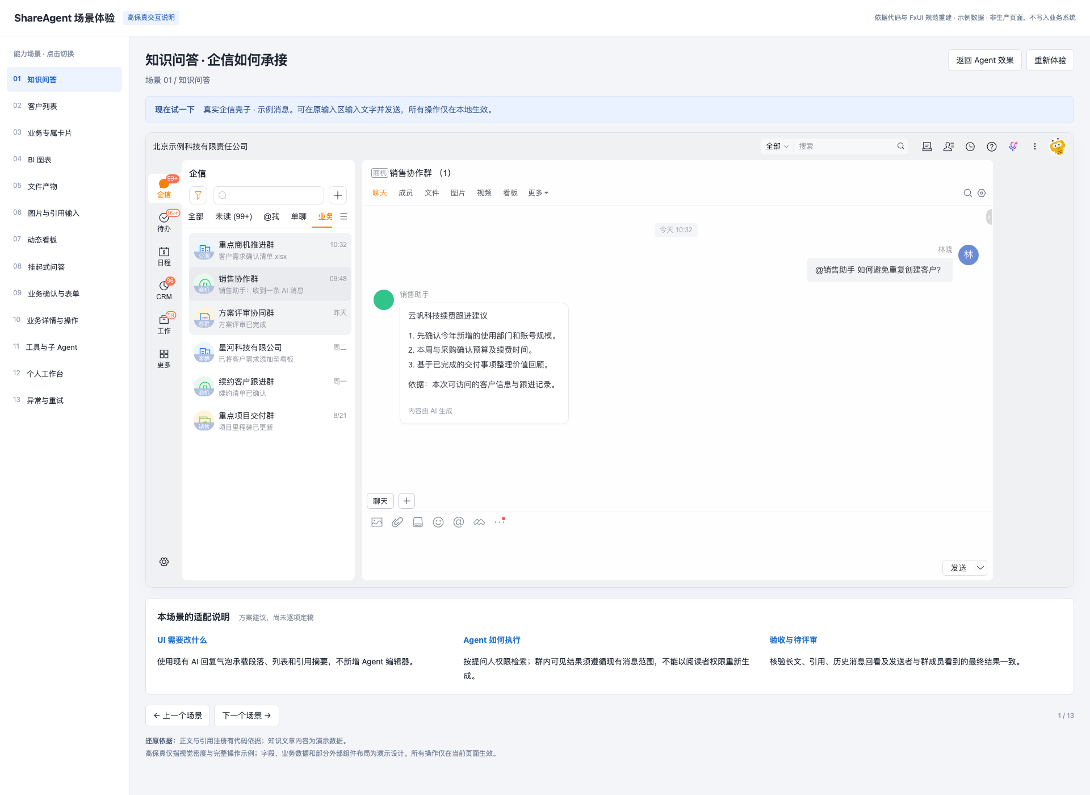Screen dimensions: 1090x795
Task: Click the 重新体验 button
Action: [1050, 60]
